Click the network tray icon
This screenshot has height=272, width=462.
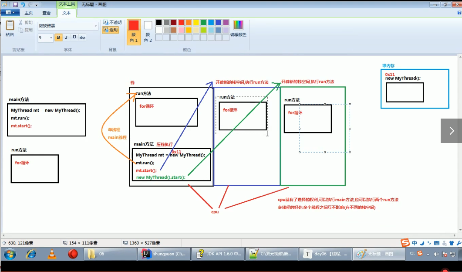(452, 254)
